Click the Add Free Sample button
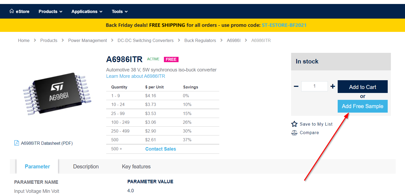The height and width of the screenshot is (196, 405). pyautogui.click(x=362, y=106)
